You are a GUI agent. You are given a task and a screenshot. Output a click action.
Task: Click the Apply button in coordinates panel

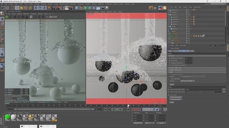161,123
